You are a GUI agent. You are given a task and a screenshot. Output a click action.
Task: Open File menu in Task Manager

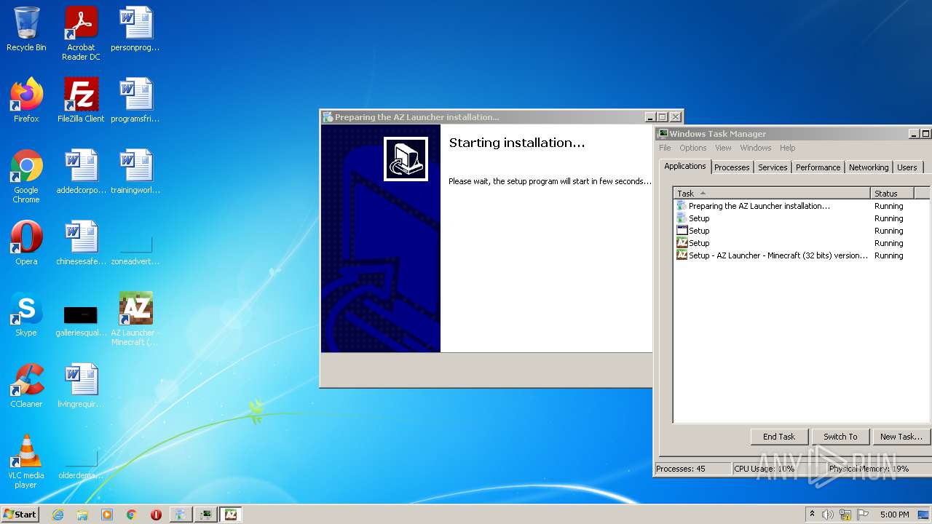[x=665, y=148]
